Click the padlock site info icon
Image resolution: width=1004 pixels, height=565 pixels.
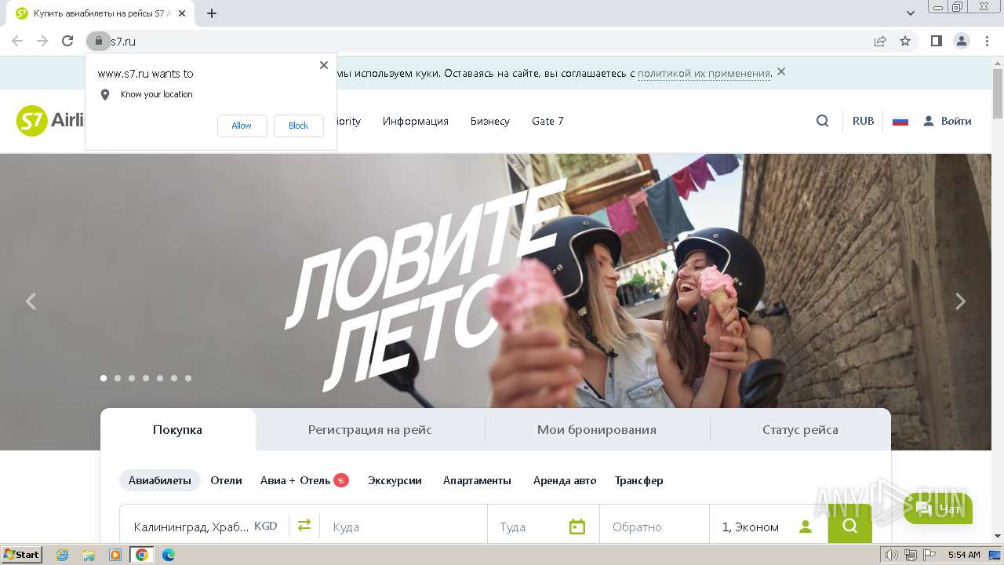[98, 41]
